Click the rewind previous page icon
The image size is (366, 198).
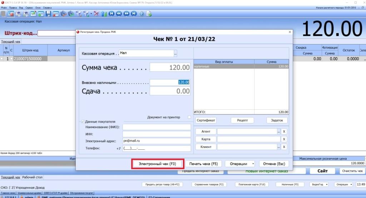click(119, 14)
